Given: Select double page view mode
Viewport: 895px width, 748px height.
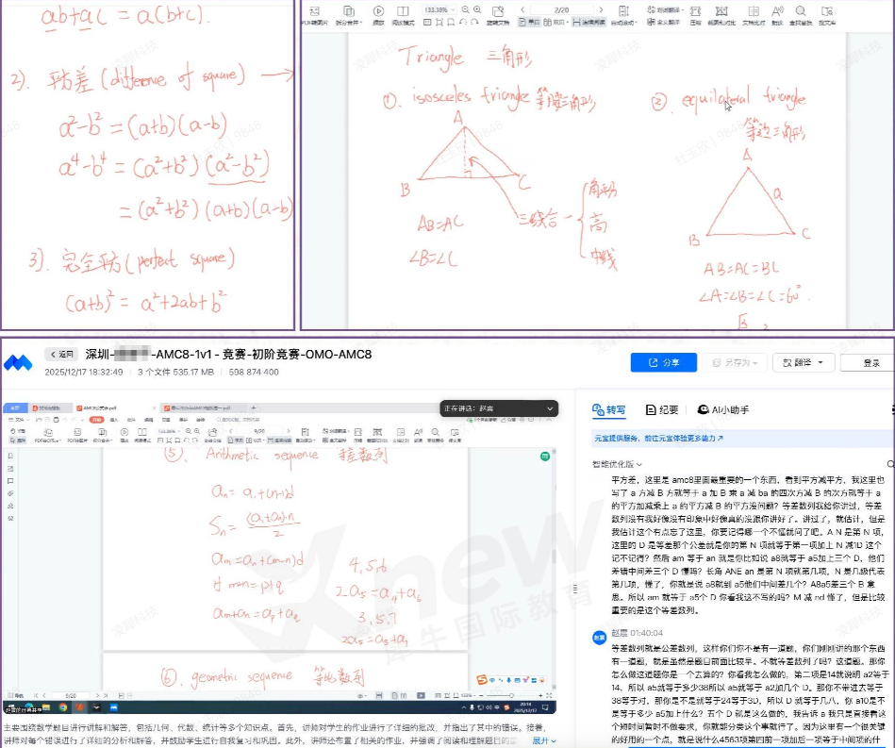Looking at the screenshot, I should tap(555, 23).
